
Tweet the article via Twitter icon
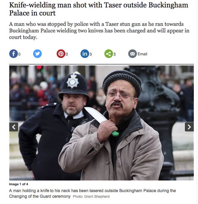coord(37,54)
